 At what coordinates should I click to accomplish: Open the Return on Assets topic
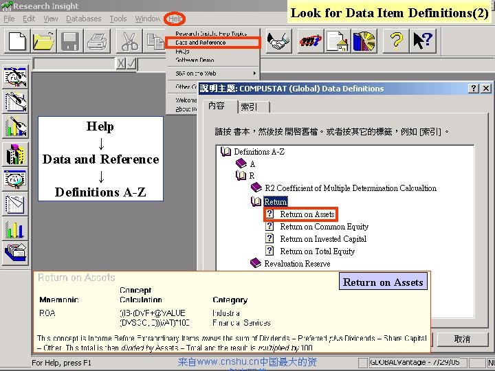coord(307,214)
